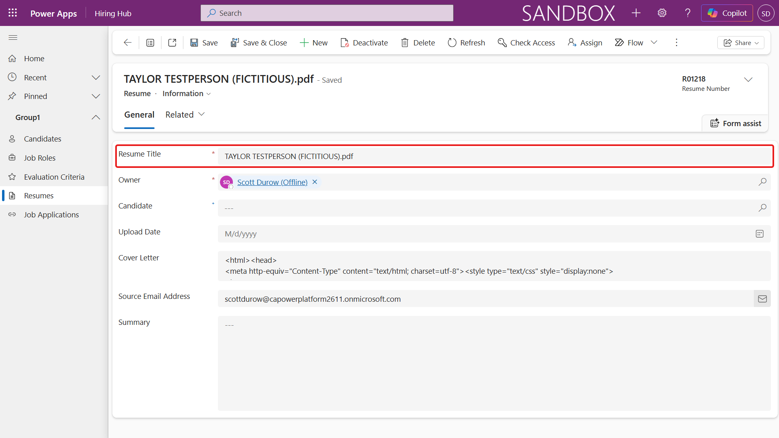The height and width of the screenshot is (438, 779).
Task: Click the Deactivate document icon
Action: click(344, 43)
